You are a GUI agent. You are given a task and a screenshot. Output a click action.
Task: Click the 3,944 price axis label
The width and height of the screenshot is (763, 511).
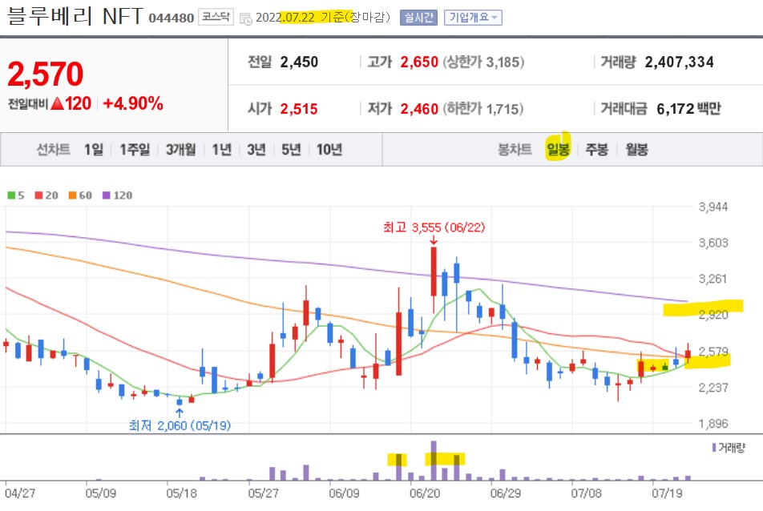tap(713, 207)
